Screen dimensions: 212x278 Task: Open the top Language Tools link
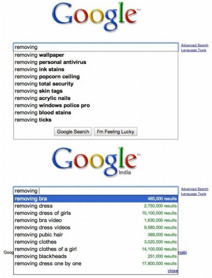(x=193, y=50)
